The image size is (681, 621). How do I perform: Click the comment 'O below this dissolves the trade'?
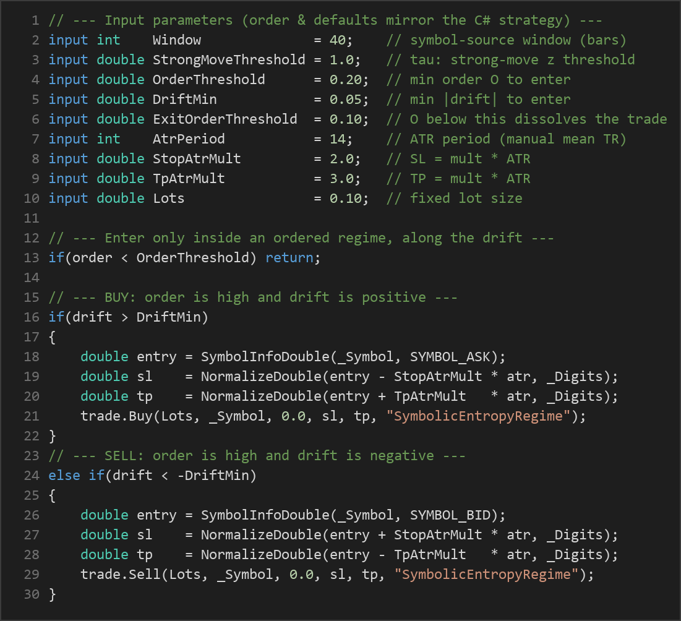(527, 119)
